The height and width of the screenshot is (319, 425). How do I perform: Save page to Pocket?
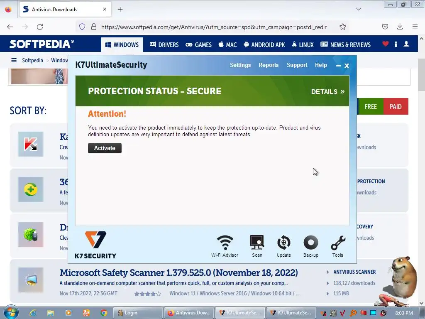[385, 27]
